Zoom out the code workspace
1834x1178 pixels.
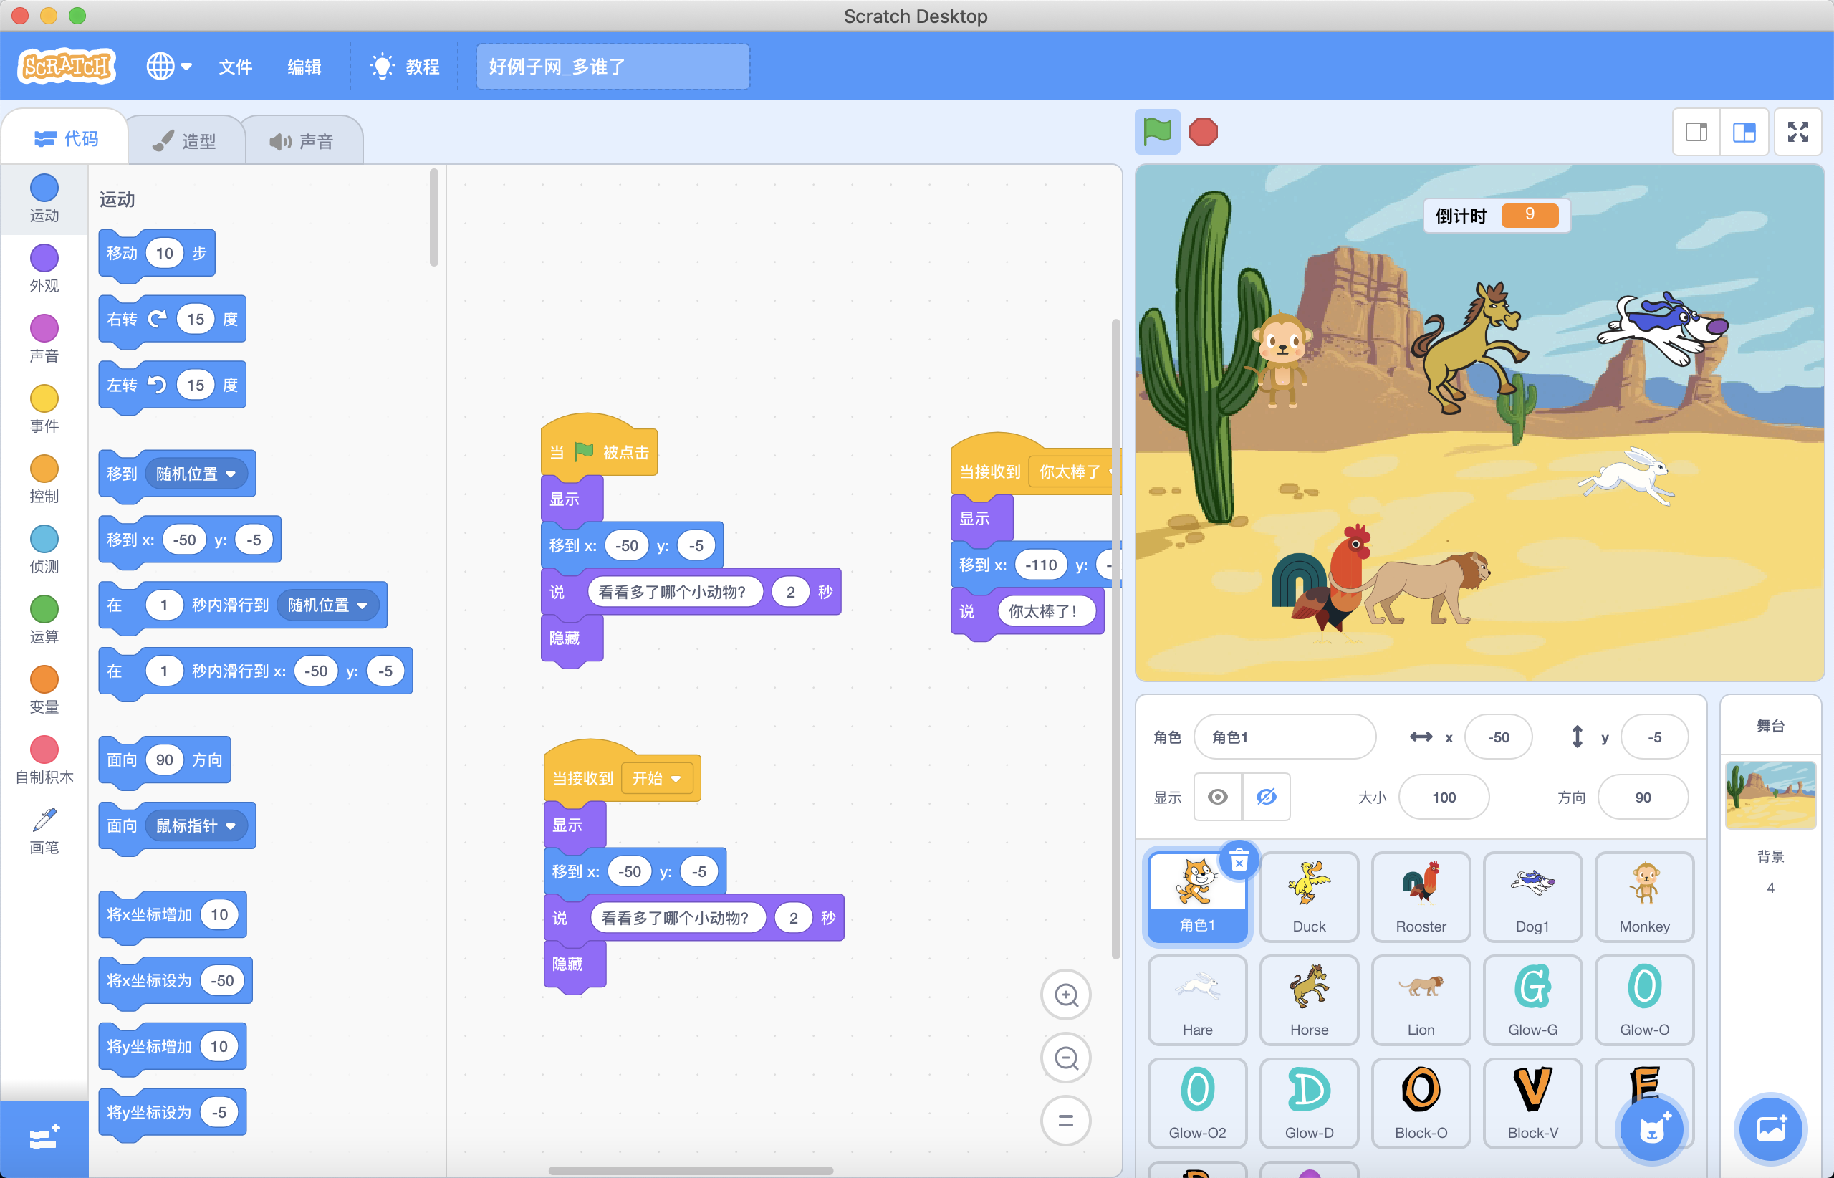pos(1066,1058)
